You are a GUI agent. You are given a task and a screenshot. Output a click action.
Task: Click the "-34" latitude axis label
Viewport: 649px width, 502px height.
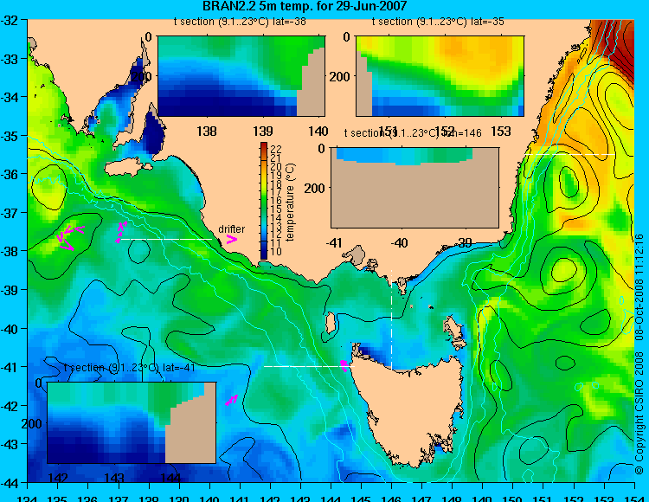point(10,97)
